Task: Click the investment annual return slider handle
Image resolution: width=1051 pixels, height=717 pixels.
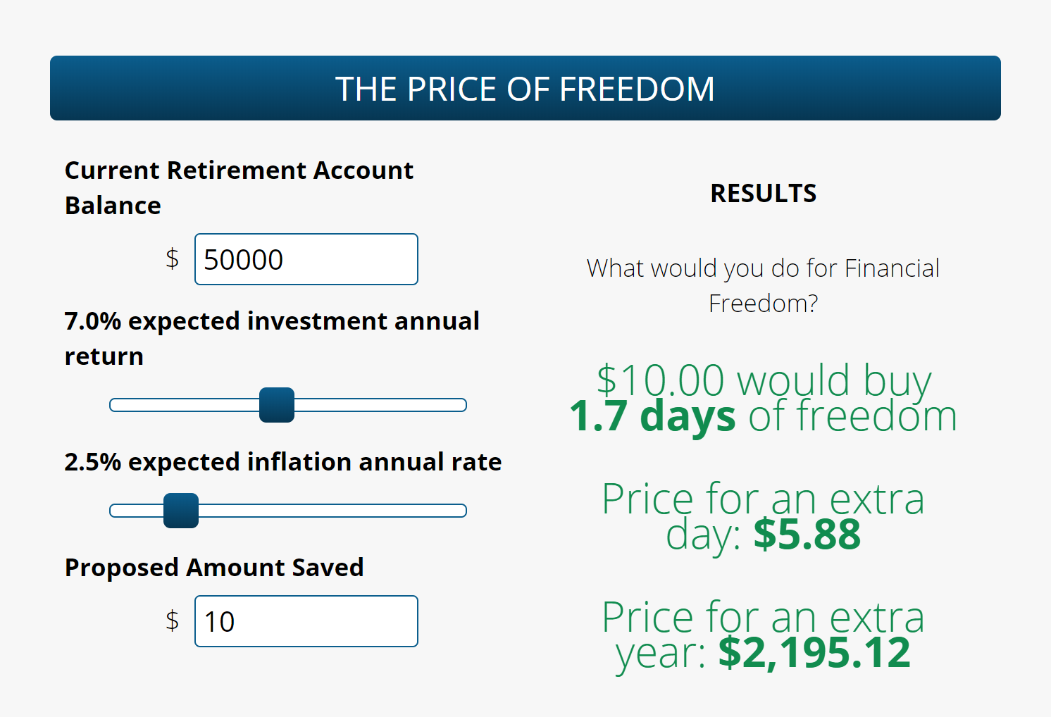Action: point(276,405)
